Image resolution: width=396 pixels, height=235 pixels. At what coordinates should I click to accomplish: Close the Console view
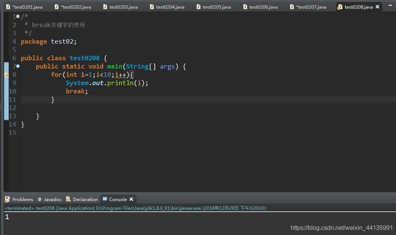pyautogui.click(x=131, y=199)
